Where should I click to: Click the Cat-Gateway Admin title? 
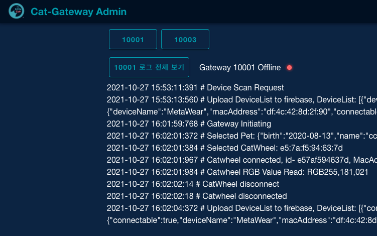[79, 12]
